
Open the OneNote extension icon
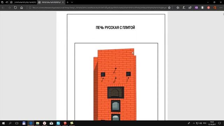196,8
